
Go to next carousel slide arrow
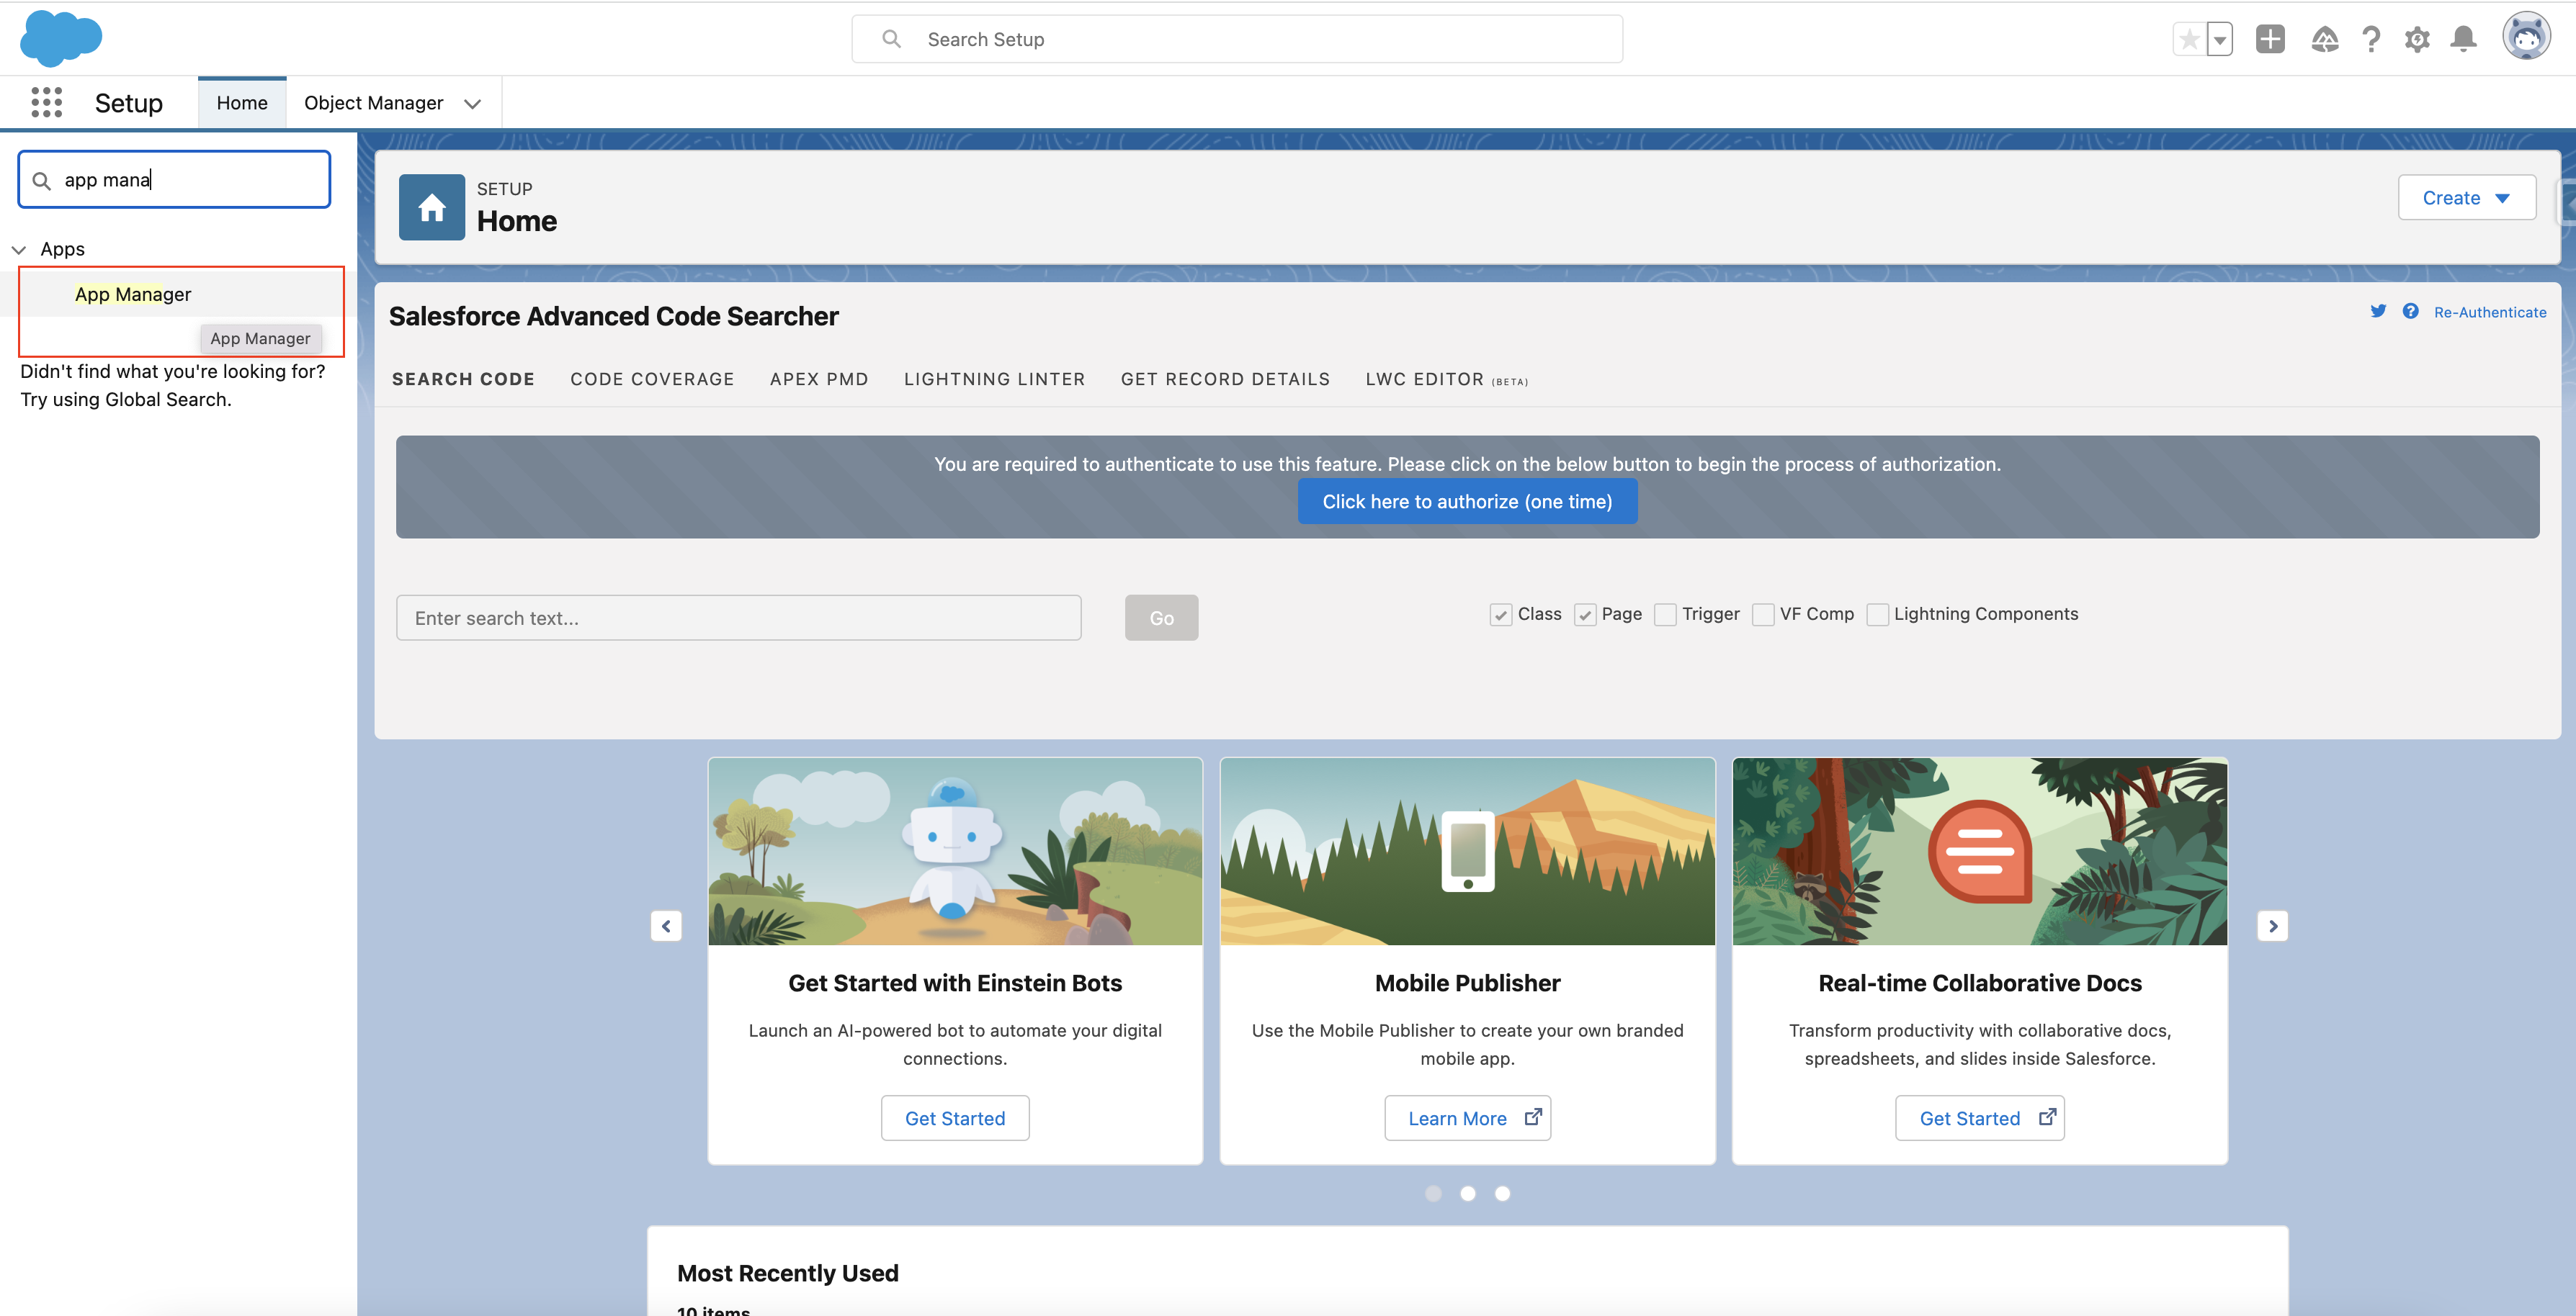point(2272,927)
